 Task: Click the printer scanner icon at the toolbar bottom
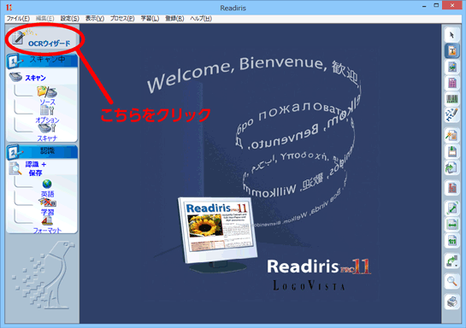tap(451, 302)
